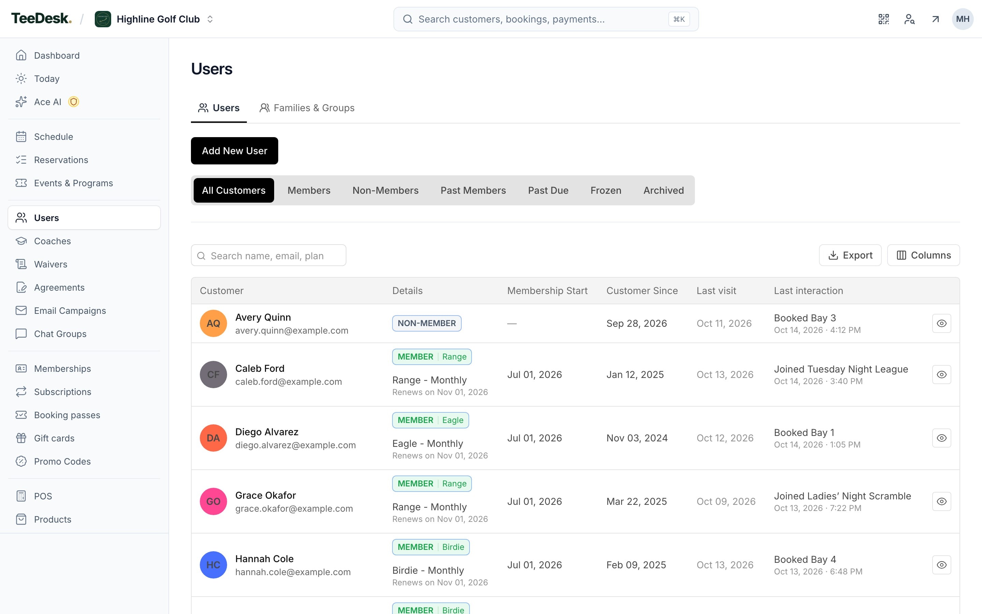Click Avery Quinn's AQ avatar
982x614 pixels.
click(213, 323)
